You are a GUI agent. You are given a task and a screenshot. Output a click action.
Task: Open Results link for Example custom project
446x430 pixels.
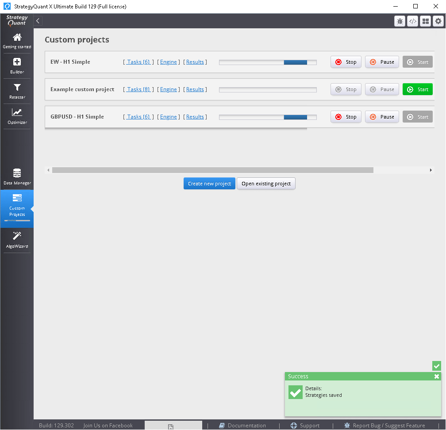click(x=195, y=89)
